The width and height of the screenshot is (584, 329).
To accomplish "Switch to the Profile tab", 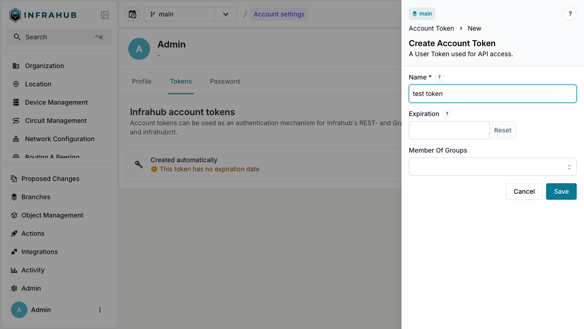I will click(141, 81).
